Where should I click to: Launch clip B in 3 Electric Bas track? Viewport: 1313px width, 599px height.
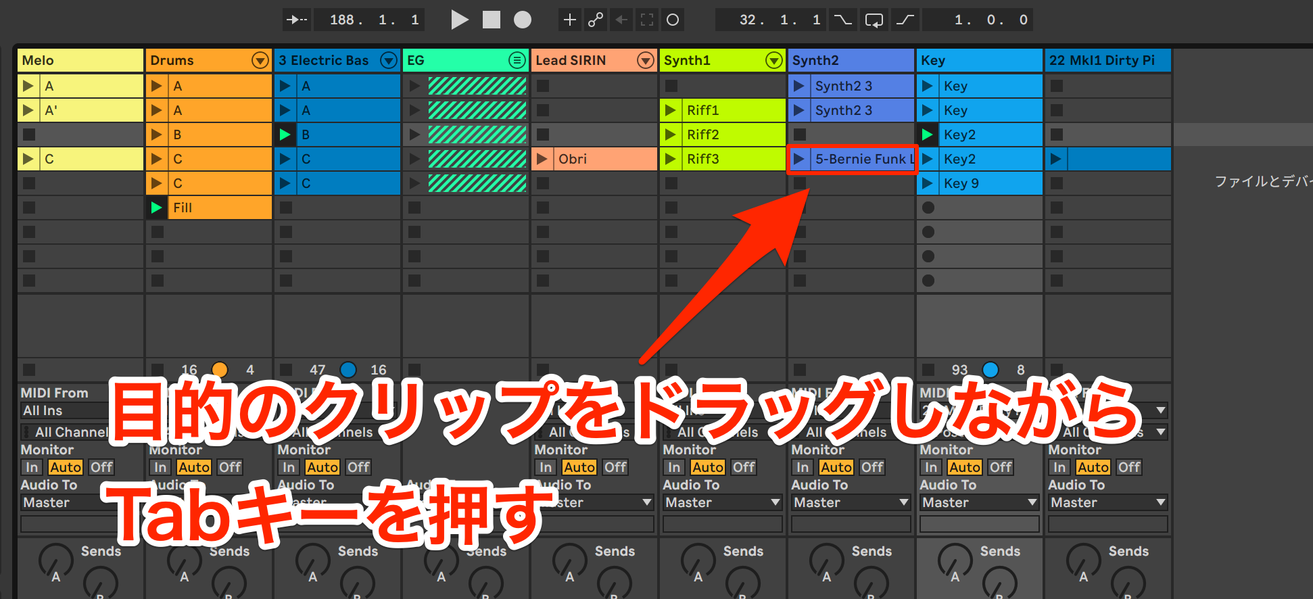tap(285, 135)
